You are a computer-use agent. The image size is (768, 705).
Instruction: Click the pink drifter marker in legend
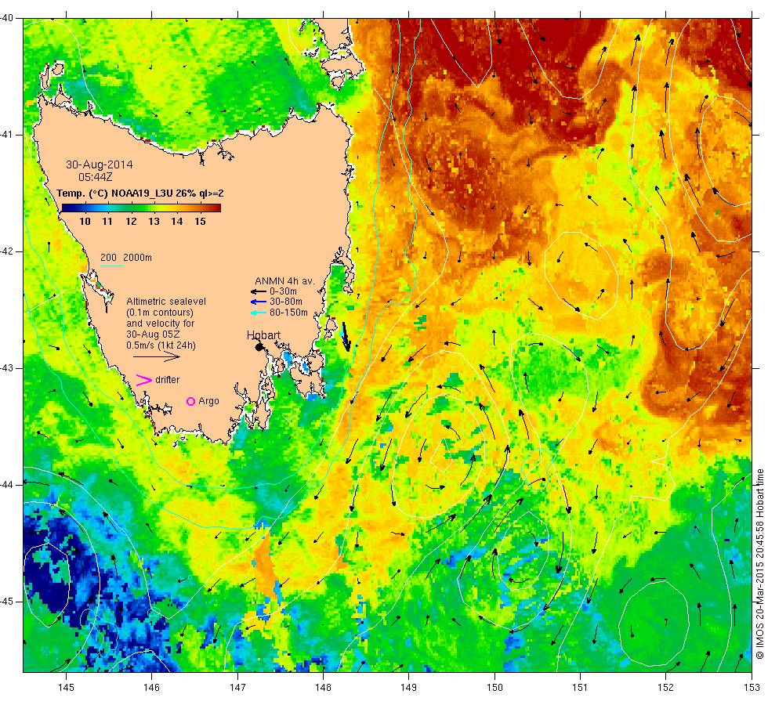click(143, 380)
